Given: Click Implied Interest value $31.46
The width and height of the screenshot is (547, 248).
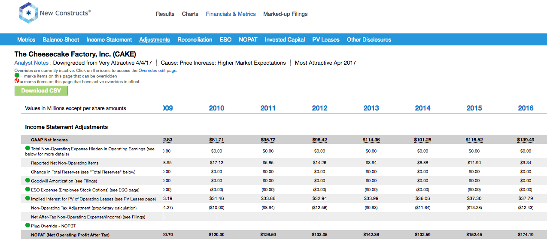Looking at the screenshot, I should 217,199.
